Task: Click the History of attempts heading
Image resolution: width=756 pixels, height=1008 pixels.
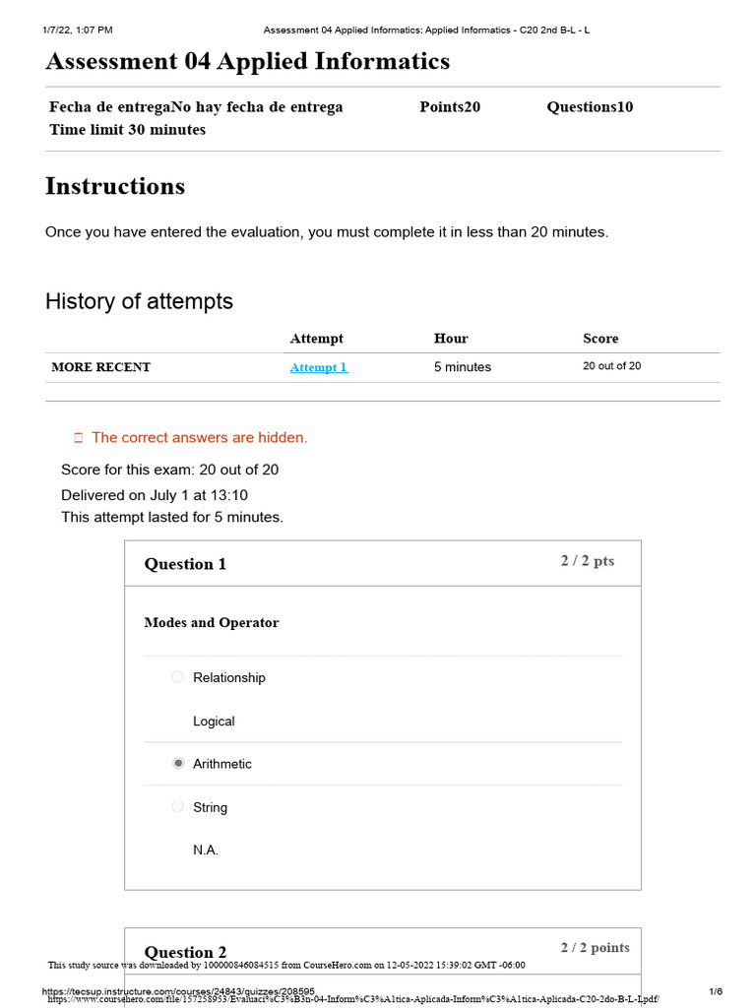Action: (x=139, y=301)
